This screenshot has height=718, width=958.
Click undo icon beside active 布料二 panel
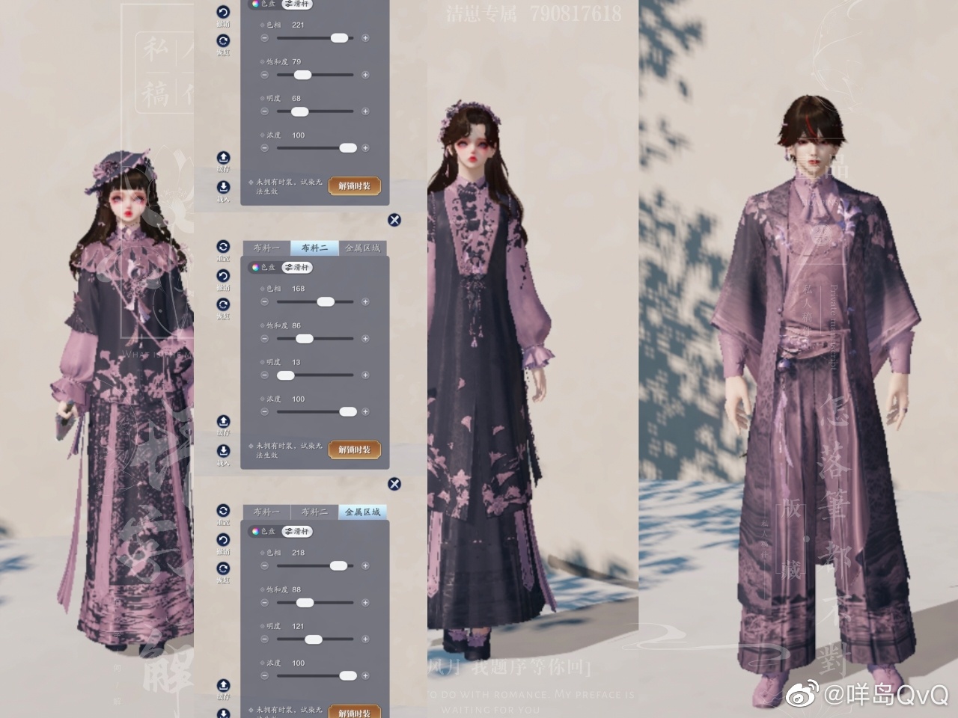point(223,276)
